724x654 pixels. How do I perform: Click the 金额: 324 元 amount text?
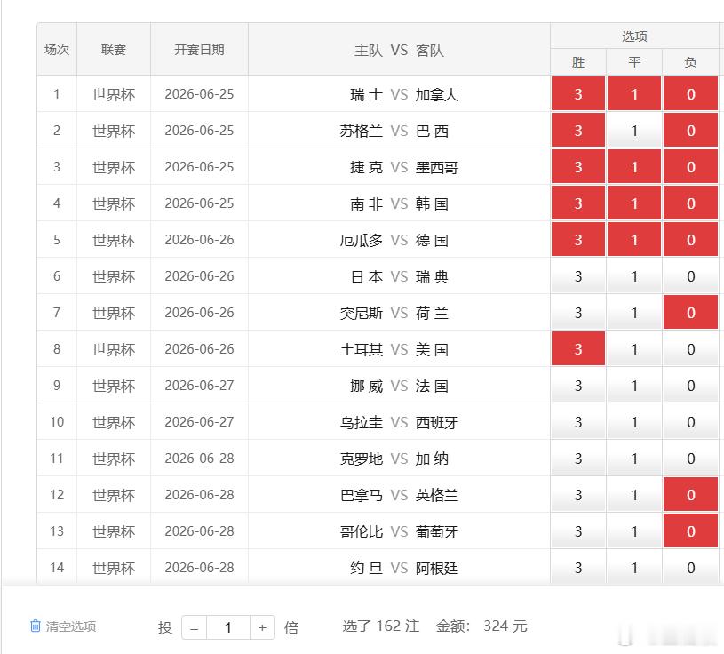[481, 626]
